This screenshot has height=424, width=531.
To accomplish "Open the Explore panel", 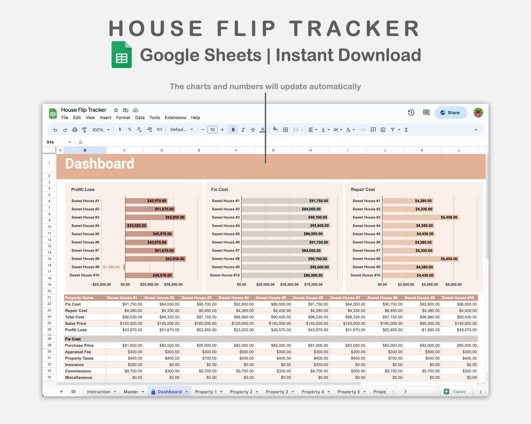I will [x=456, y=391].
